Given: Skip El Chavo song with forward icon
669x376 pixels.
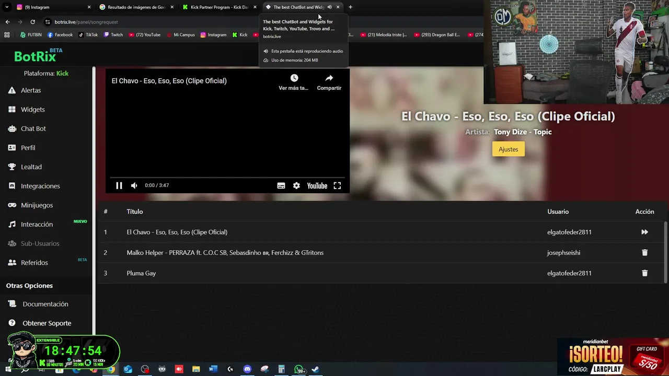Looking at the screenshot, I should pyautogui.click(x=644, y=232).
